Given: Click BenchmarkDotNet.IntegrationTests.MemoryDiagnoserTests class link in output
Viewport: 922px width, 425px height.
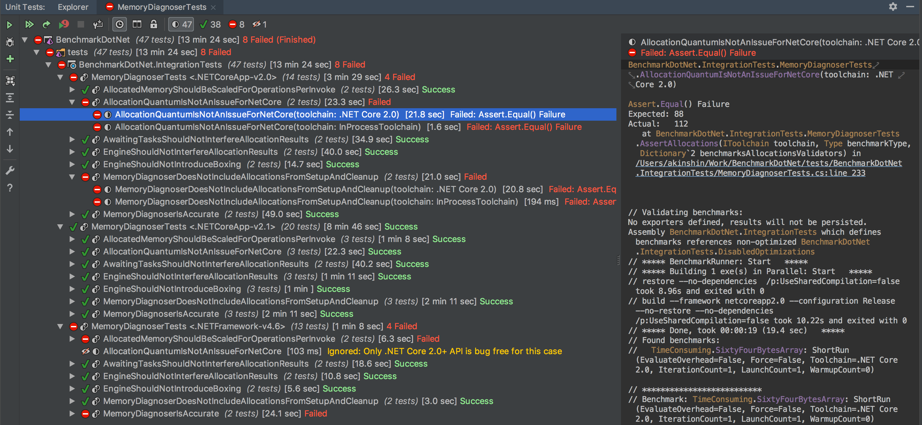Looking at the screenshot, I should pyautogui.click(x=750, y=65).
